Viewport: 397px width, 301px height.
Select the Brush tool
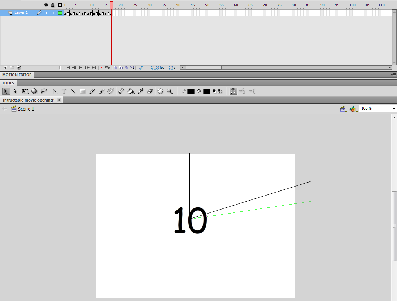[x=101, y=91]
